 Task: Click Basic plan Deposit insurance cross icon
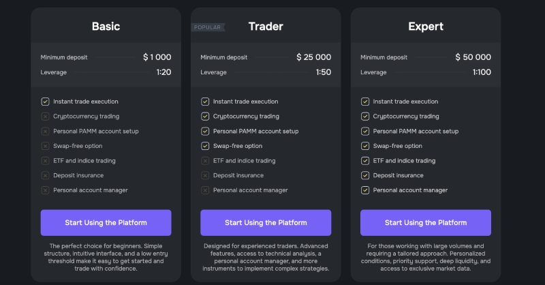[45, 175]
